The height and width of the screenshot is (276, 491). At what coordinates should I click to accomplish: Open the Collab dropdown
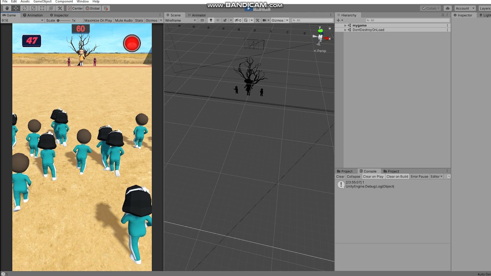pos(431,8)
